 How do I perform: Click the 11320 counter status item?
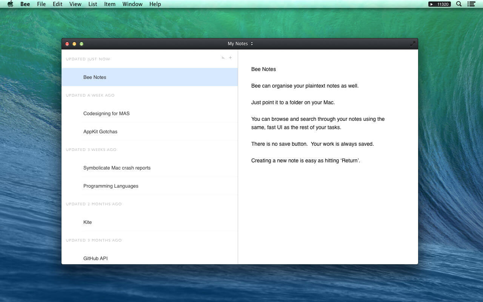[439, 4]
